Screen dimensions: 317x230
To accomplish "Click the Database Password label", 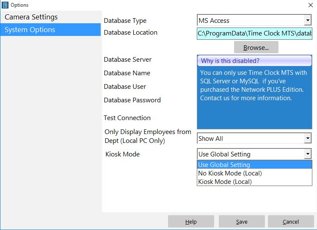I will click(x=132, y=100).
